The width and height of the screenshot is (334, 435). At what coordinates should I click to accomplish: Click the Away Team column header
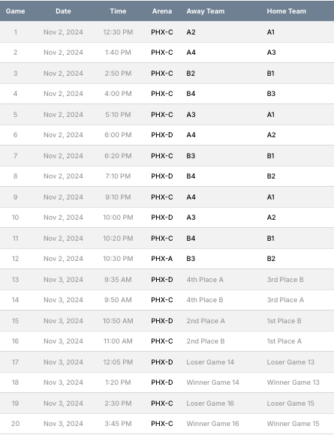[206, 11]
